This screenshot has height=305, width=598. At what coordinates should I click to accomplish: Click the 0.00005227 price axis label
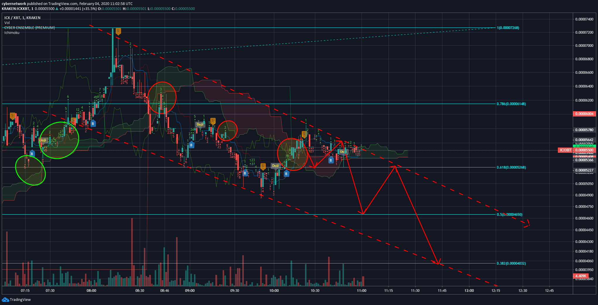[x=584, y=170]
